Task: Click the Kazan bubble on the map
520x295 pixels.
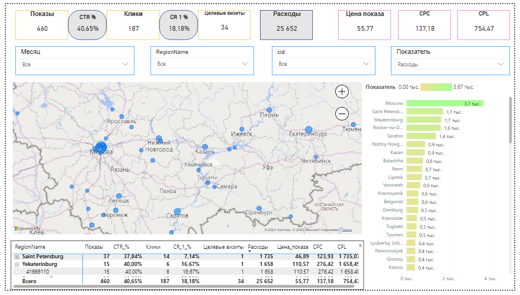Action: point(205,147)
